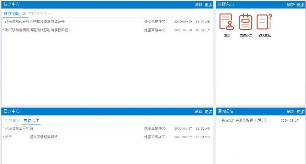Click the 征求意见 label text
This screenshot has height=164, width=306.
265,36
